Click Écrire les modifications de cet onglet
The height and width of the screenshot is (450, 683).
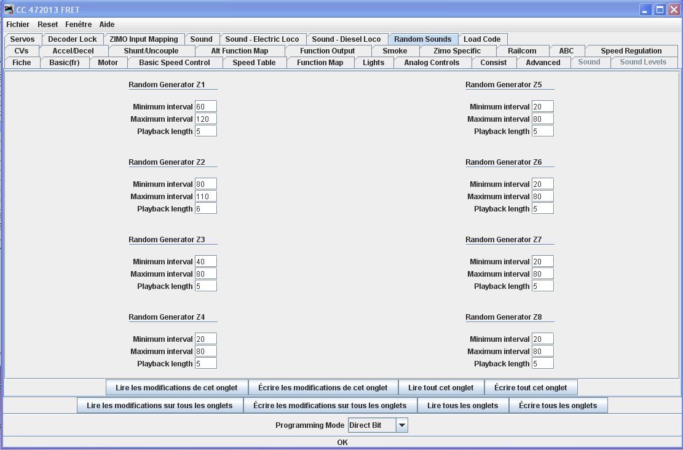tap(323, 388)
